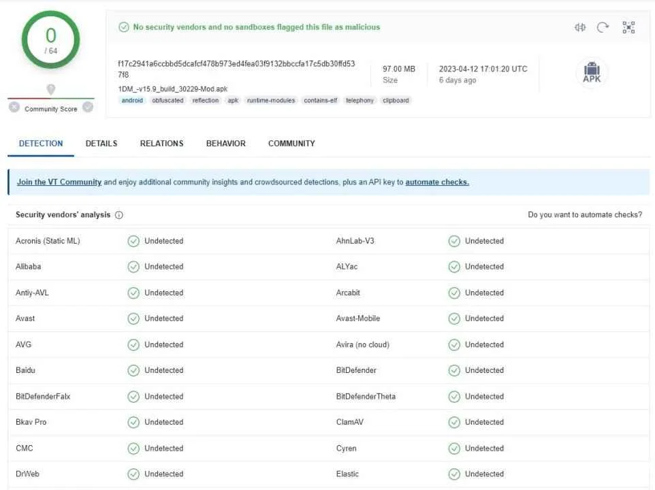Click the ALYac undetected checkmark
The image size is (655, 490).
(454, 267)
